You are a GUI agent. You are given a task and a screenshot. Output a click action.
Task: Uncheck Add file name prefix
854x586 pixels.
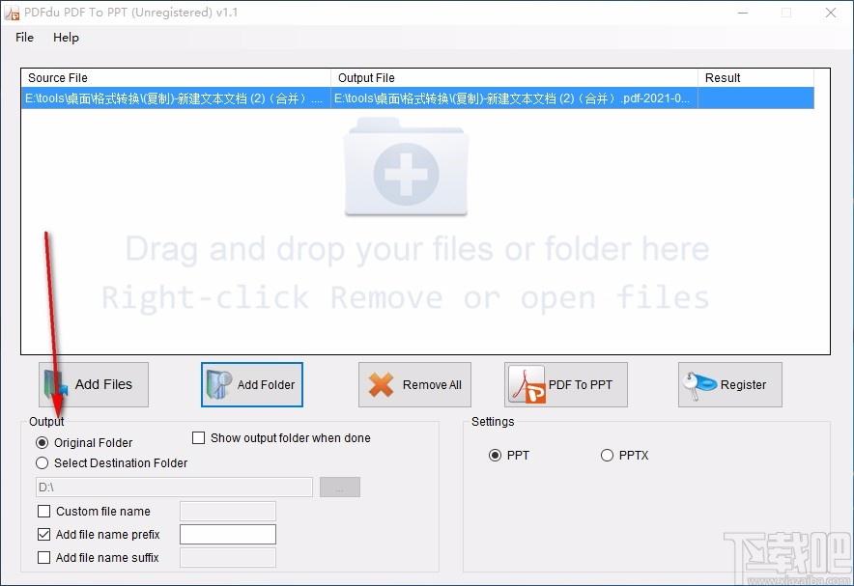pyautogui.click(x=44, y=535)
